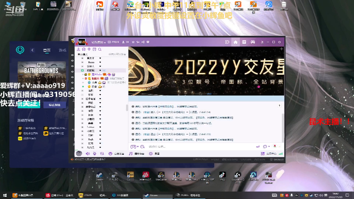Open the Windows Start menu
Image resolution: width=354 pixels, height=199 pixels.
pyautogui.click(x=5, y=195)
